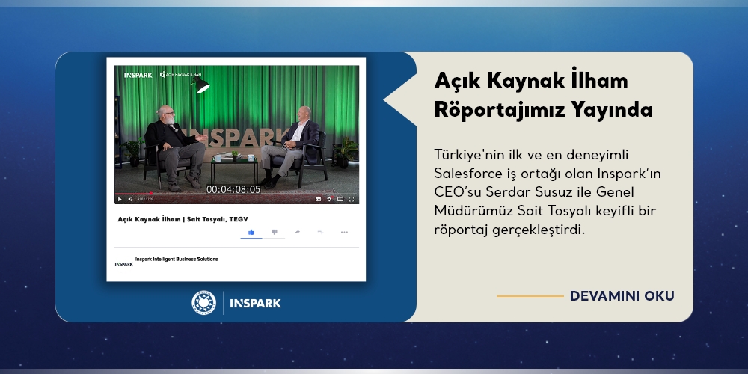
Task: Open Inspark Intelligent Business Solutions channel
Action: (177, 259)
